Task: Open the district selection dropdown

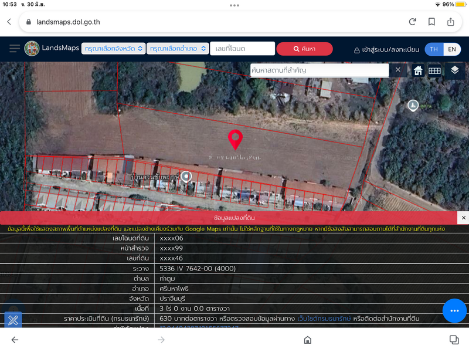Action: 179,49
